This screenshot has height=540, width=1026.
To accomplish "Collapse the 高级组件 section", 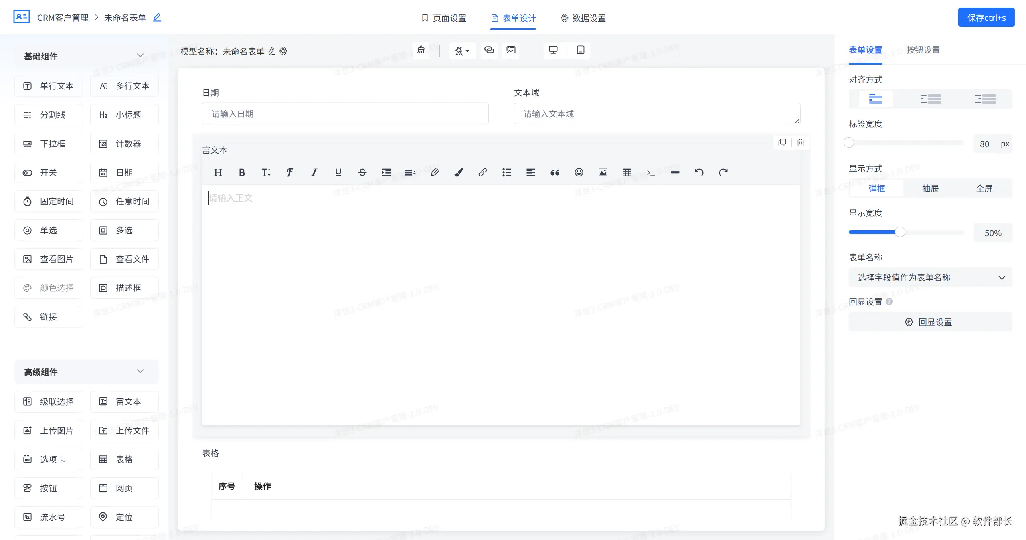I will [x=140, y=372].
